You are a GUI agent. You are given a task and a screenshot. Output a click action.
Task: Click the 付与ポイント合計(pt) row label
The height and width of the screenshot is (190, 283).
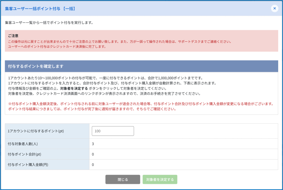tap(24, 154)
